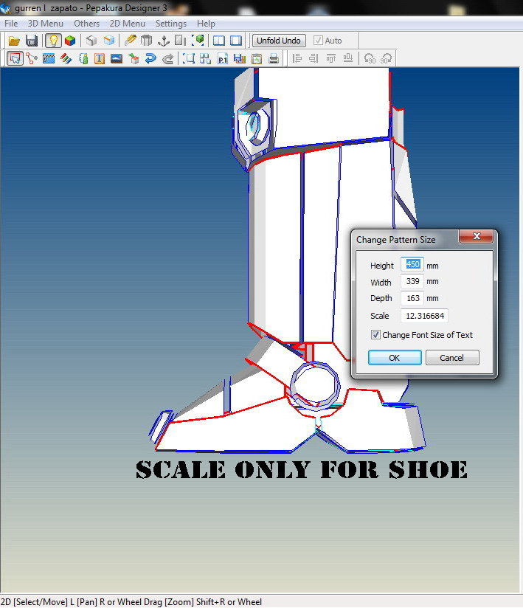Open the Help menu
The height and width of the screenshot is (608, 523).
(206, 24)
